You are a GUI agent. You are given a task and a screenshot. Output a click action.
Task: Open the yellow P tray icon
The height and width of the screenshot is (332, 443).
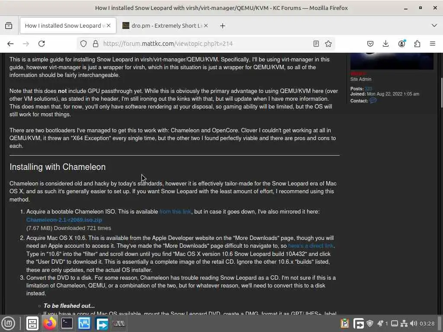pos(345,323)
